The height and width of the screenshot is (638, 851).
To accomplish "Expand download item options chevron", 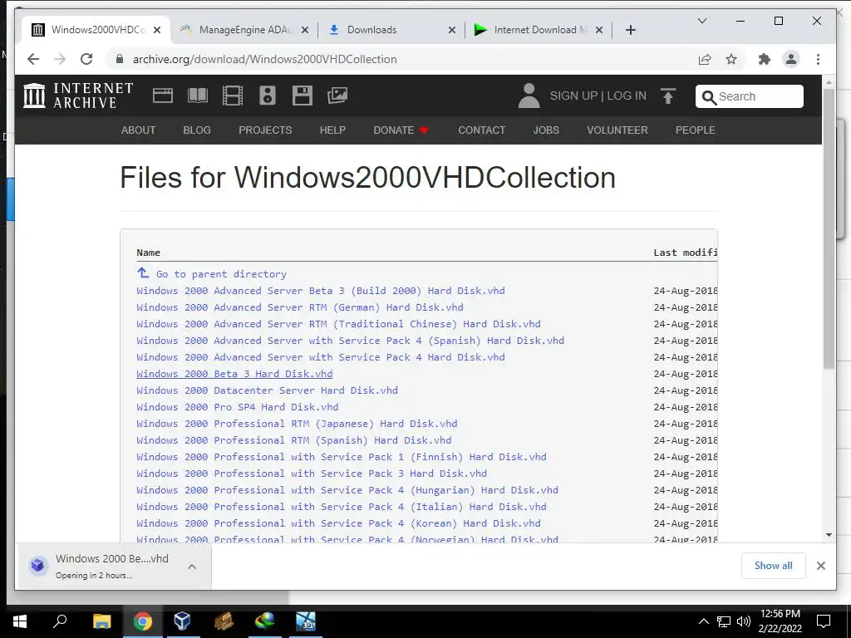I will (x=192, y=567).
